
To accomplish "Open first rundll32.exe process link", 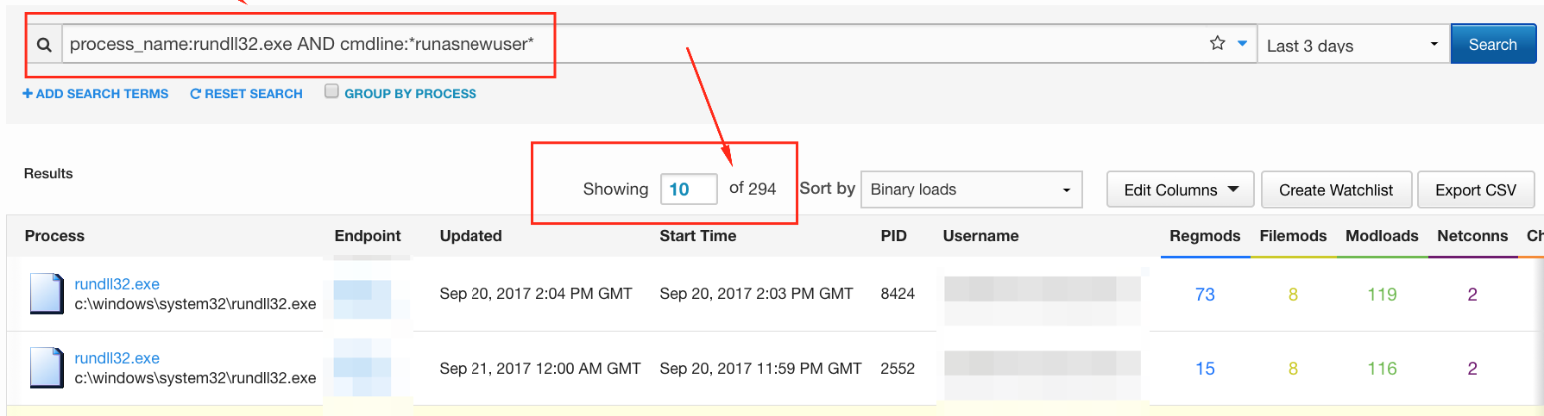I will pyautogui.click(x=117, y=284).
